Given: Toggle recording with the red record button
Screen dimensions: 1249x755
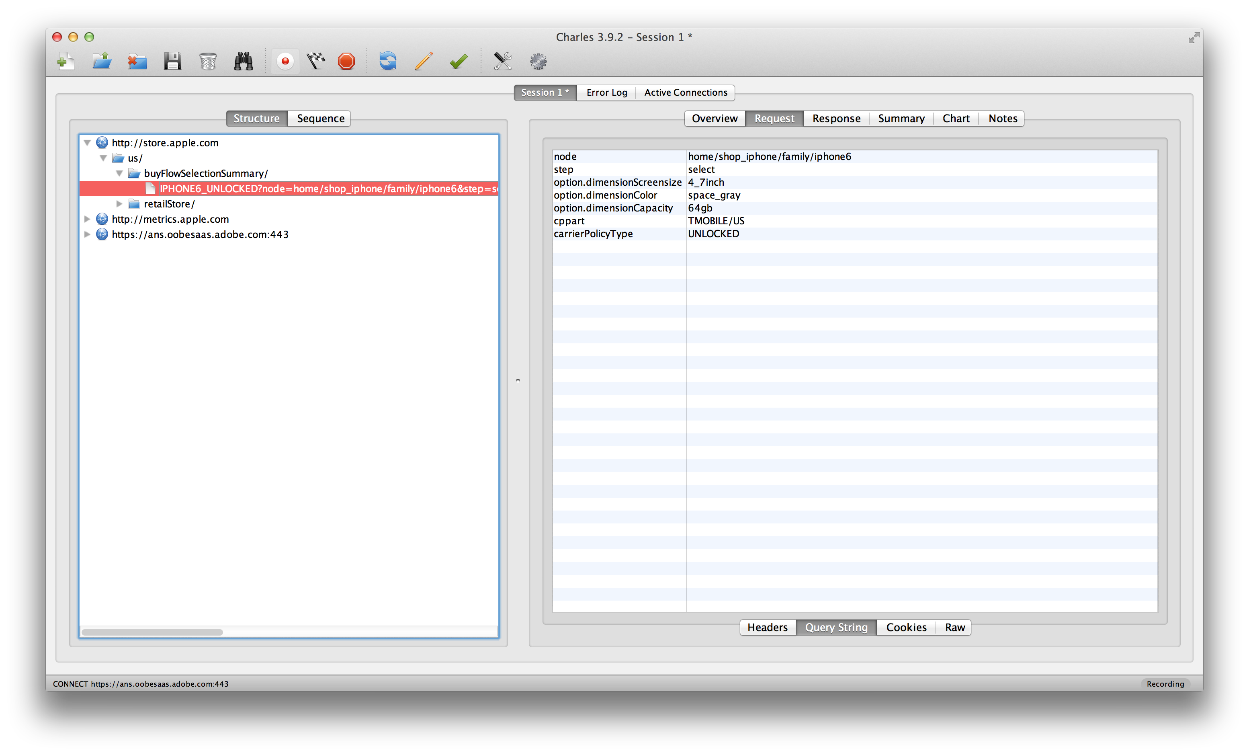Looking at the screenshot, I should click(285, 62).
